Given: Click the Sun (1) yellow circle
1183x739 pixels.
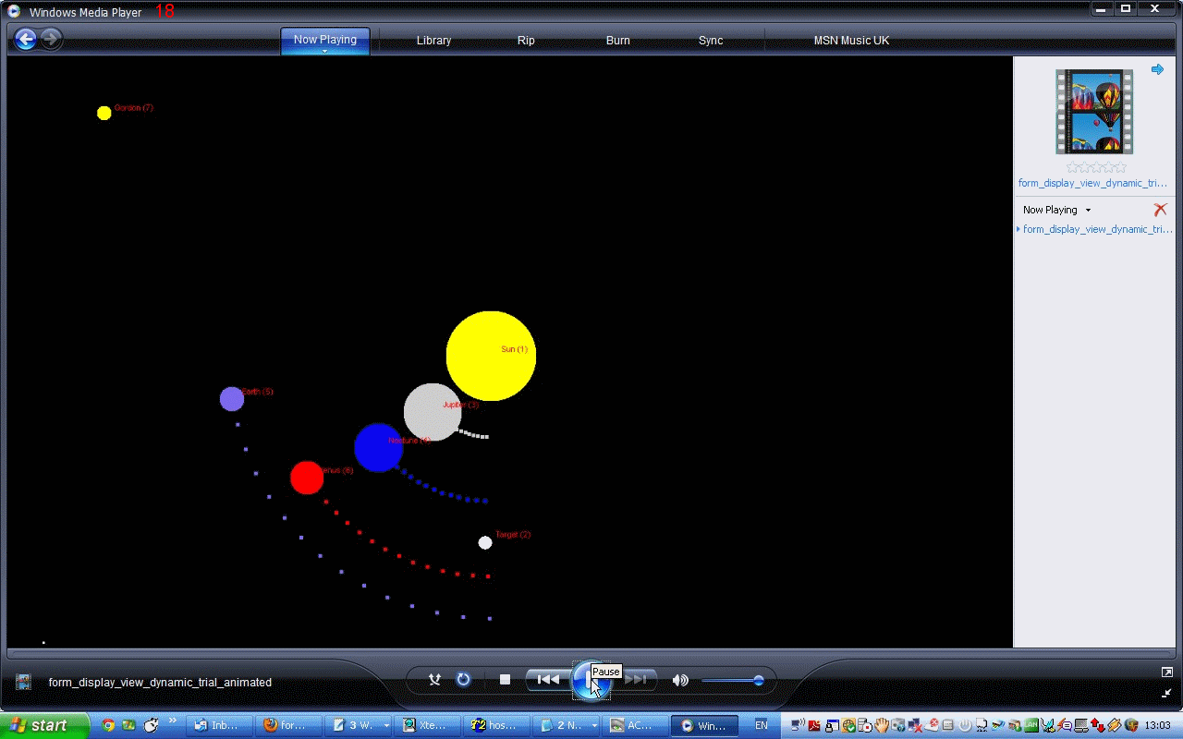Looking at the screenshot, I should [x=491, y=356].
